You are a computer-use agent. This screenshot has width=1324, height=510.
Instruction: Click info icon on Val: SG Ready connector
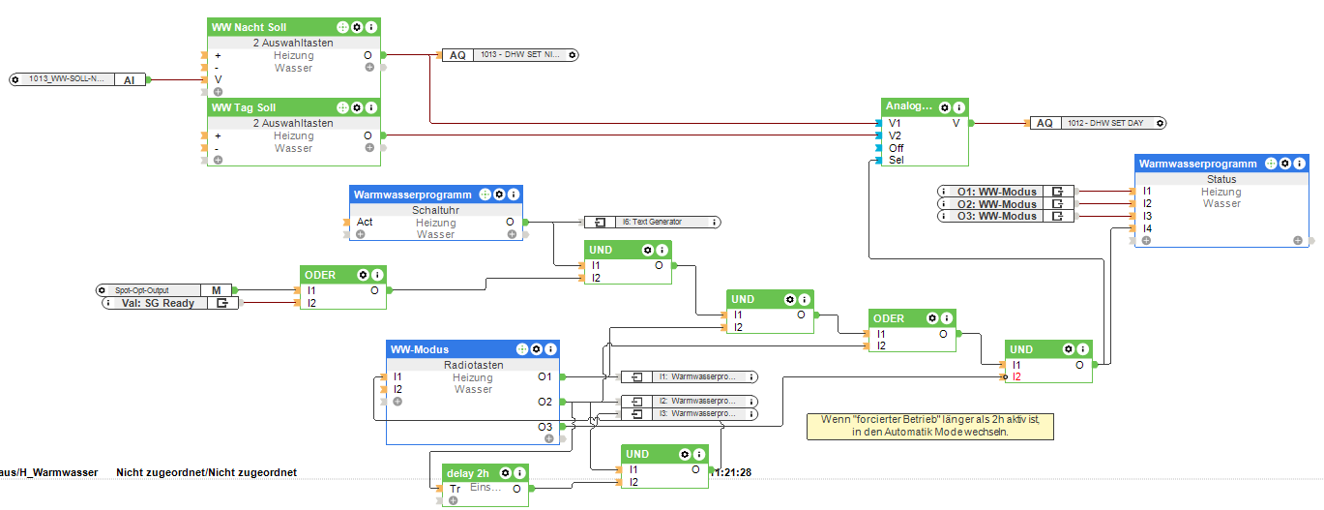108,303
